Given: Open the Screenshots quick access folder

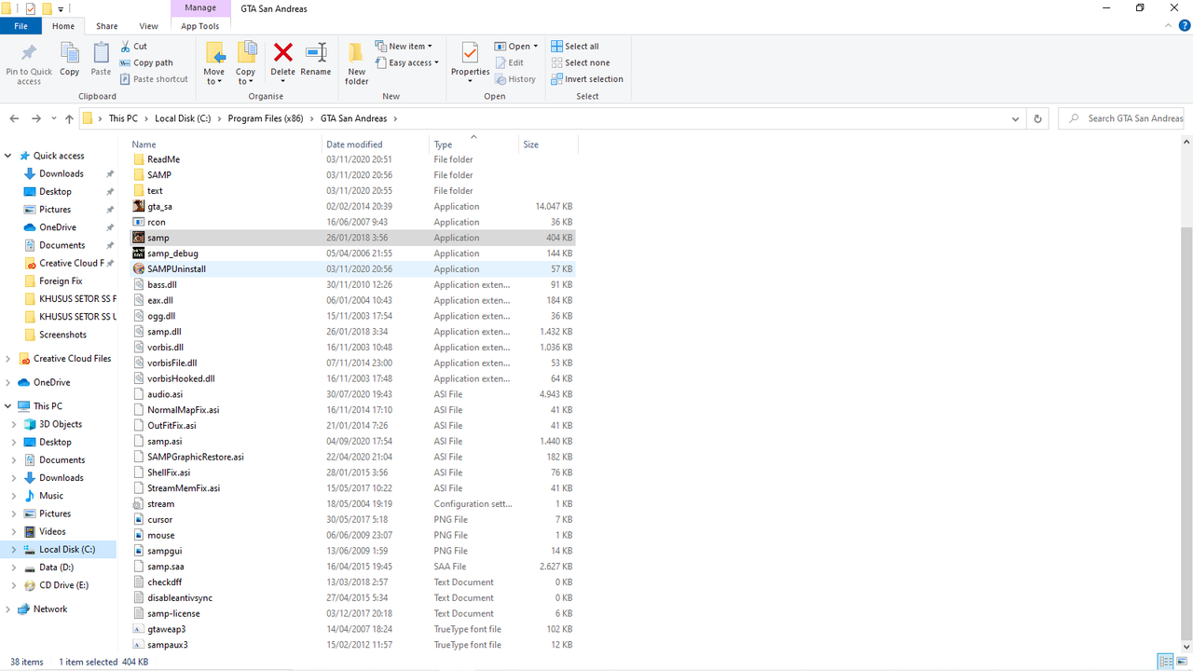Looking at the screenshot, I should click(62, 335).
